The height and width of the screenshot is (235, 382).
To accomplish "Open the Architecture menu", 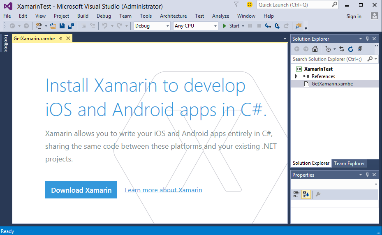I will [173, 16].
